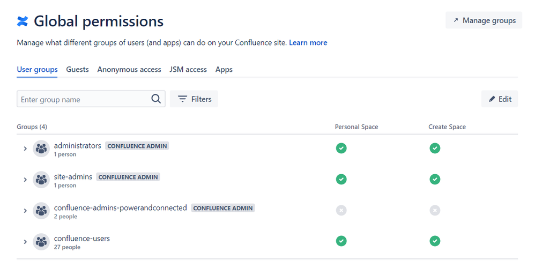This screenshot has height=267, width=535.
Task: Click the administrators group avatar icon
Action: tap(41, 149)
